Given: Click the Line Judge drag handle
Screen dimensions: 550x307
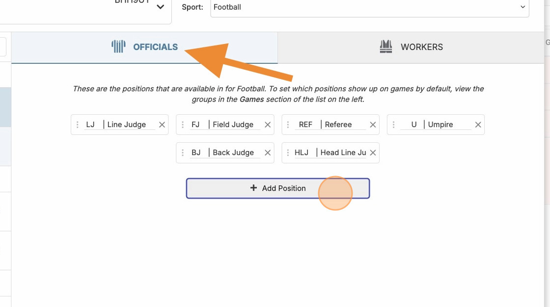Looking at the screenshot, I should click(x=77, y=125).
